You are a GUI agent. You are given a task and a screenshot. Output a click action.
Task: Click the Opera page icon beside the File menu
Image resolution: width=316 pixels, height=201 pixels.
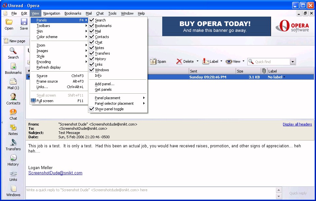point(6,13)
